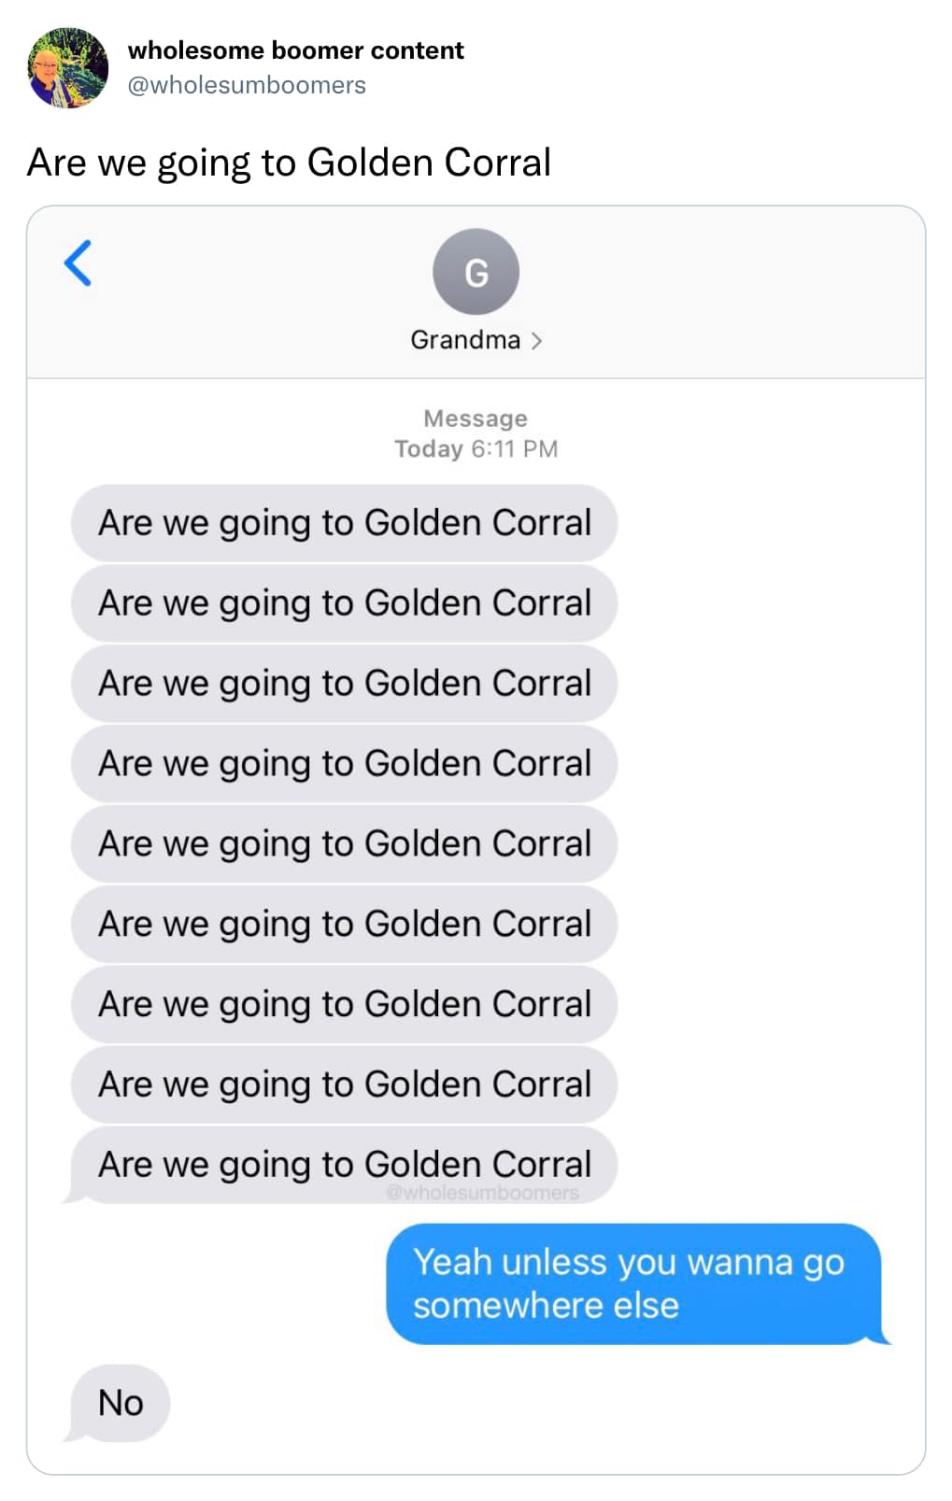Select the seventh gray Golden Corral message bubble
This screenshot has height=1501, width=952.
[x=344, y=1005]
